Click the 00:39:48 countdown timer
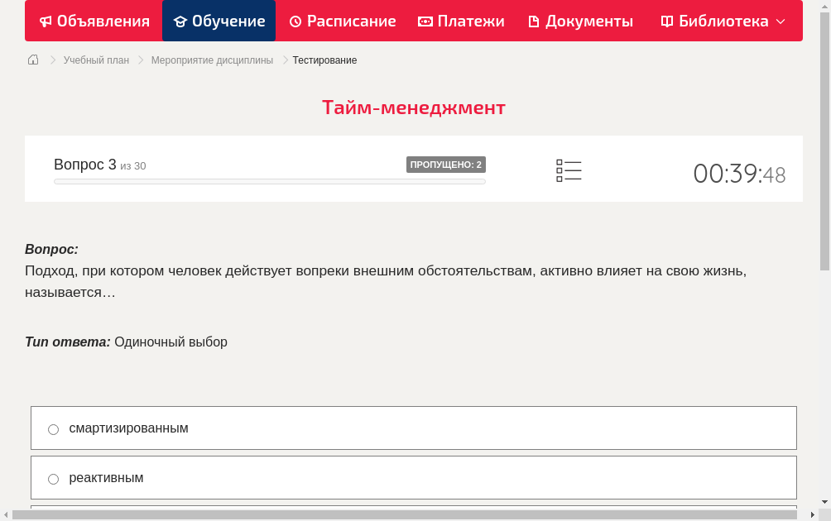 pyautogui.click(x=739, y=174)
